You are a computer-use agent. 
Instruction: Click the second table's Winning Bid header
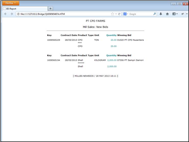pos(124,56)
